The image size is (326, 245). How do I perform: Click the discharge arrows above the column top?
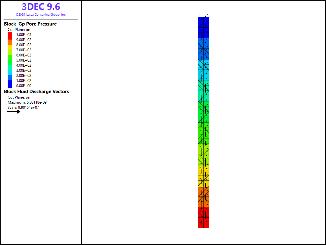click(x=203, y=15)
